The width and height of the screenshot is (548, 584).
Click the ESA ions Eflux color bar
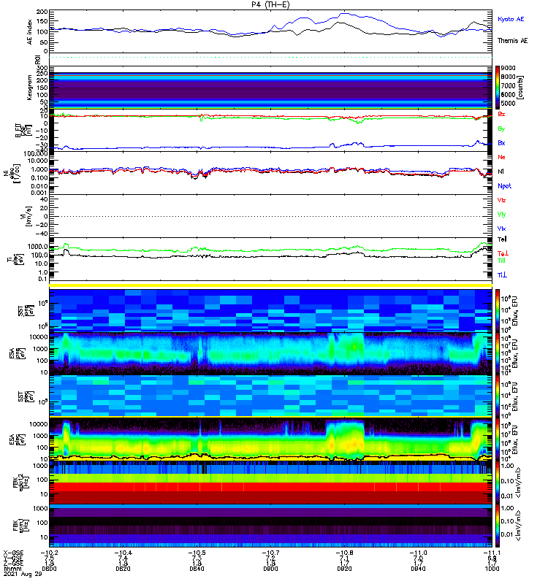(498, 353)
